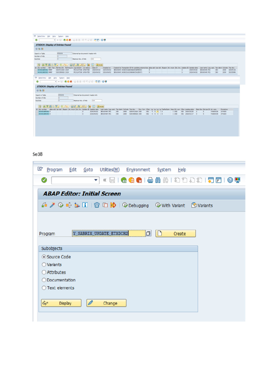The image size is (278, 371).
Task: Select the Documentation radio button
Action: click(x=44, y=280)
